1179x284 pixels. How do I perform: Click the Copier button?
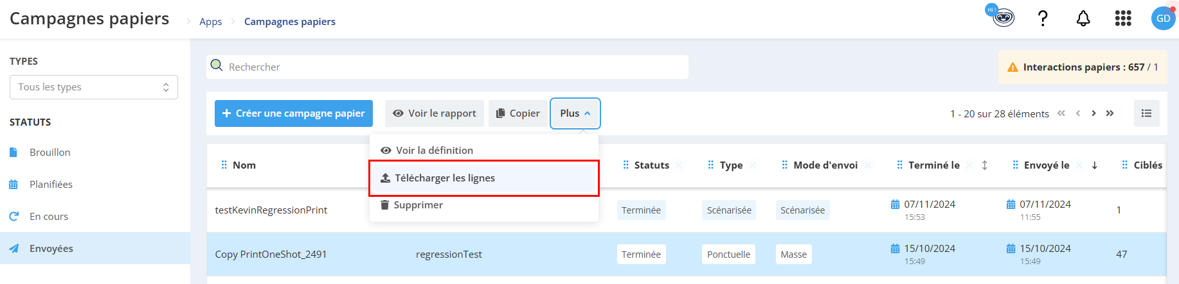[x=518, y=113]
